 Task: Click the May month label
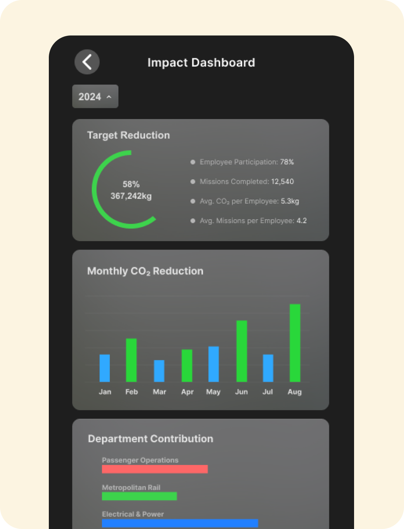click(x=213, y=392)
